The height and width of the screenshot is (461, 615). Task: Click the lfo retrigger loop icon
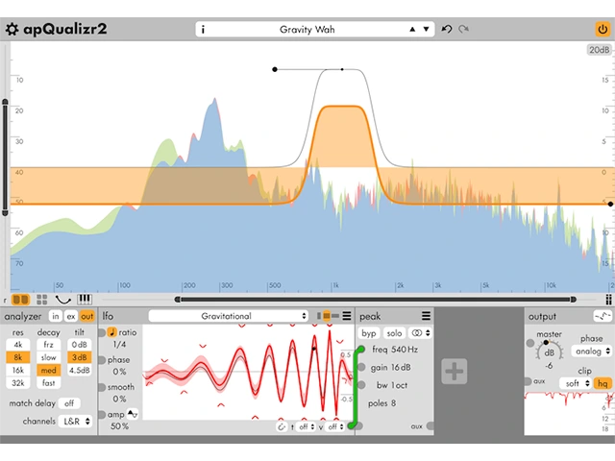pyautogui.click(x=282, y=426)
